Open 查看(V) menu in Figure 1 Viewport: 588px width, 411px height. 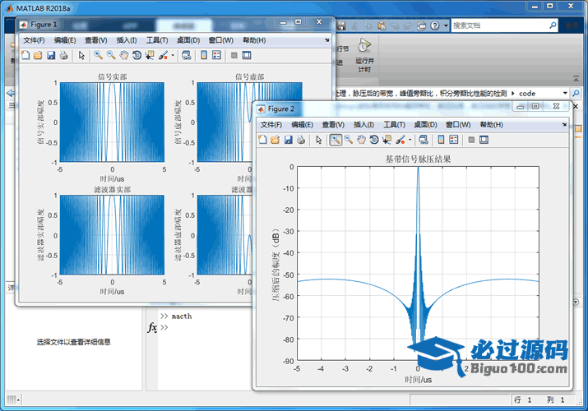(x=95, y=40)
